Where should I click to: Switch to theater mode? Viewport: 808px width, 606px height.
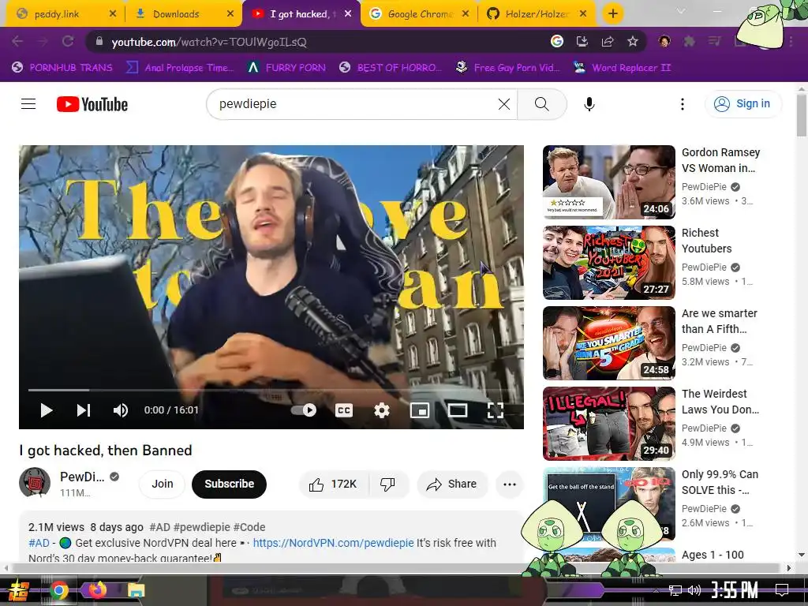(x=457, y=410)
